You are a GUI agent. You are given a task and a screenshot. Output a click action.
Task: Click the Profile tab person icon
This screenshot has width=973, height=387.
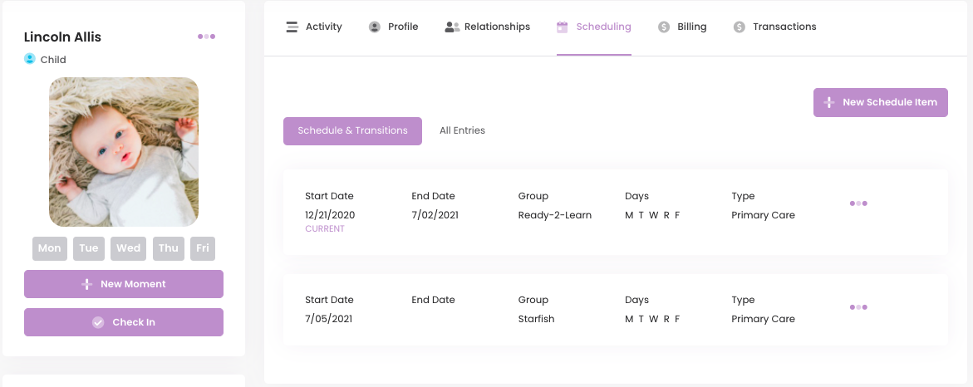(x=374, y=27)
